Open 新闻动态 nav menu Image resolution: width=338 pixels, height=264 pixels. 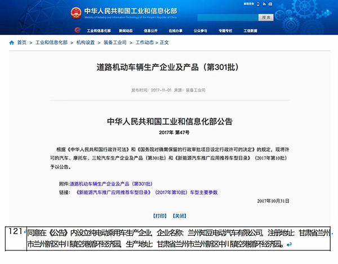point(126,31)
